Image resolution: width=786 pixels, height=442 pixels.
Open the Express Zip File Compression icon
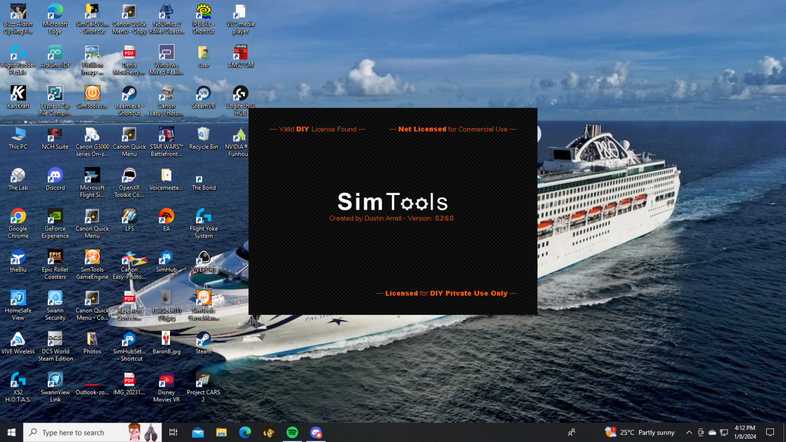(x=55, y=101)
